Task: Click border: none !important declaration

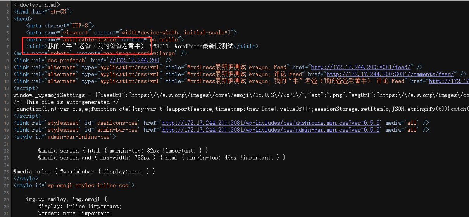Action: 75,213
